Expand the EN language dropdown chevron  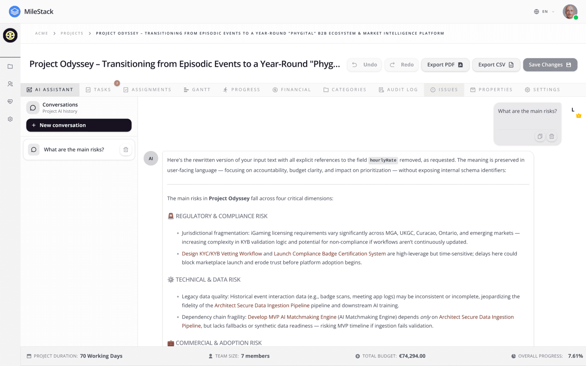click(553, 12)
